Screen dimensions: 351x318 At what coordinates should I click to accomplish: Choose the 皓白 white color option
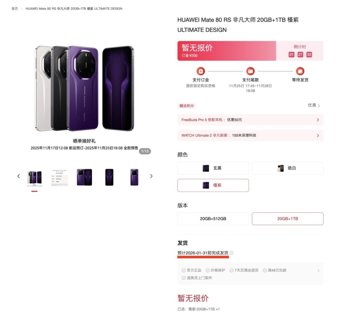288,168
